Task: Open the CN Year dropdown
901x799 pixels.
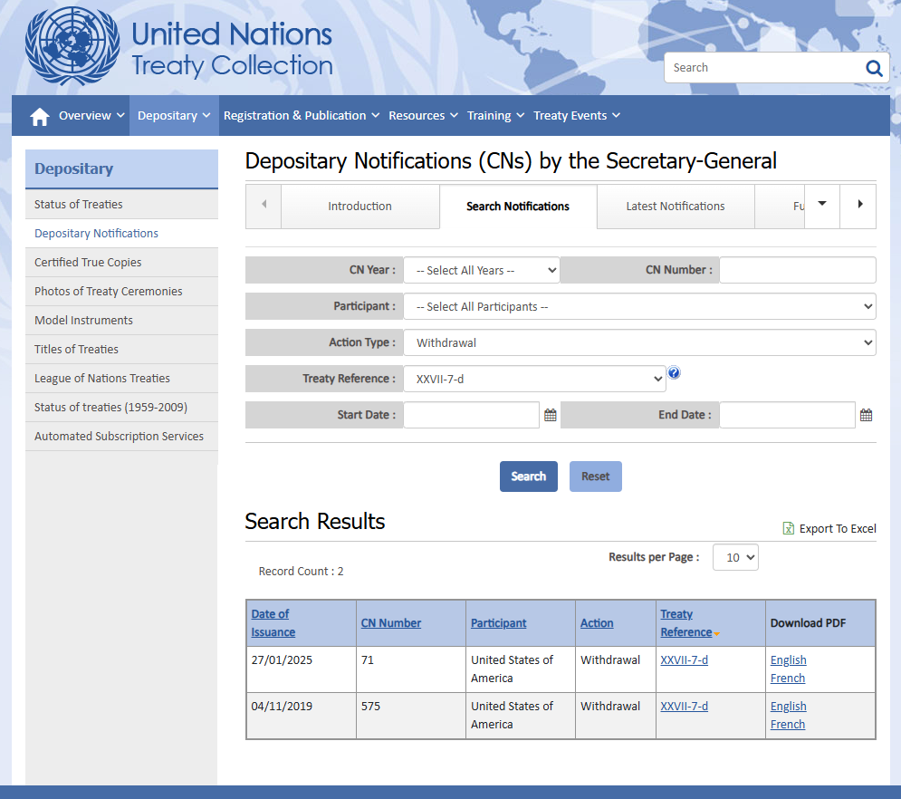Action: point(482,270)
